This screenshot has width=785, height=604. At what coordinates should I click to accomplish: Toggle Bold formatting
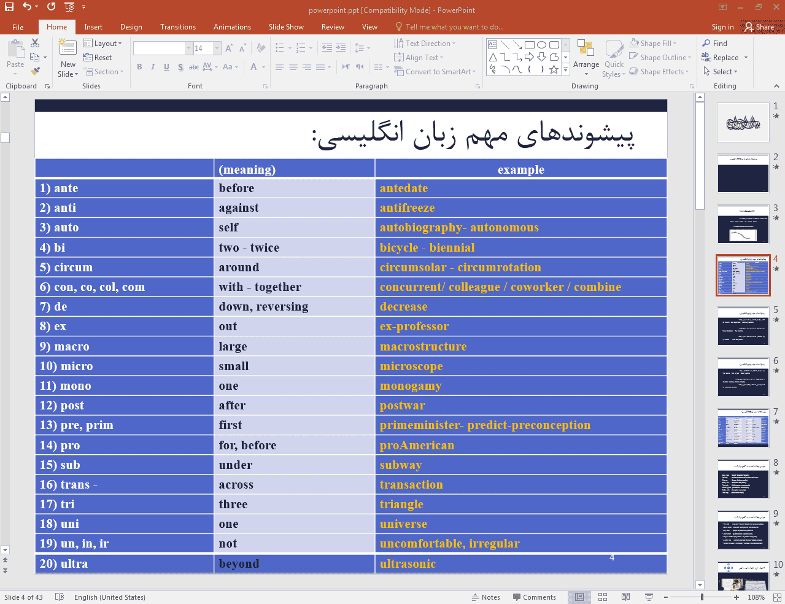pos(139,67)
